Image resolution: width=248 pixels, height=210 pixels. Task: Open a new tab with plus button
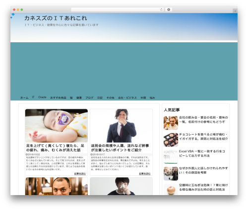pos(235,11)
